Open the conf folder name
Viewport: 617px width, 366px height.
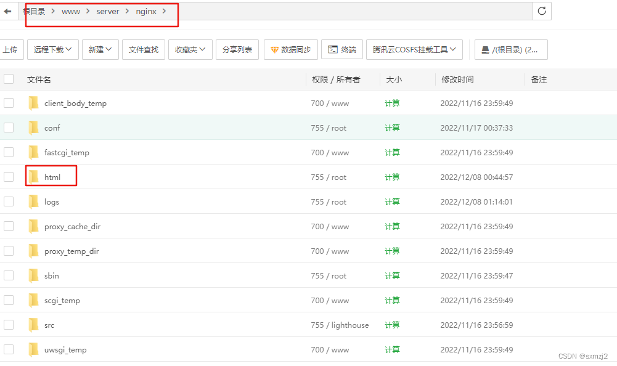click(x=52, y=128)
